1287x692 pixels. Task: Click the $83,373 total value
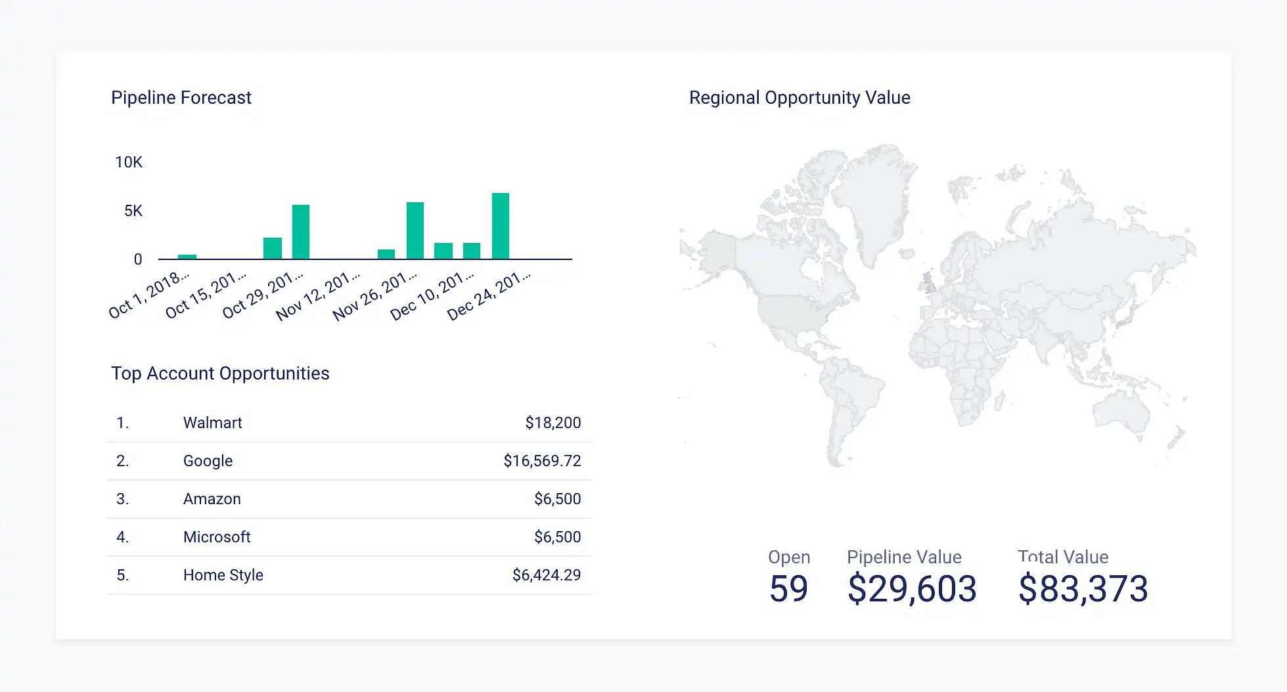click(x=1083, y=589)
